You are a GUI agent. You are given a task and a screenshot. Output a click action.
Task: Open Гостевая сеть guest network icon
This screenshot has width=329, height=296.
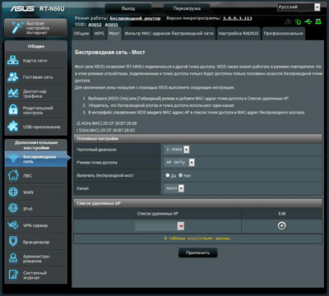13,77
